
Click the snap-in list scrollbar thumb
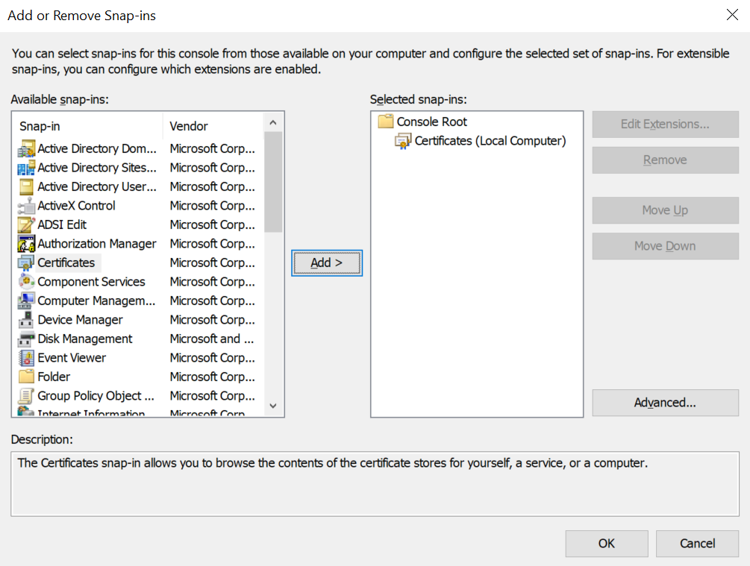point(273,182)
